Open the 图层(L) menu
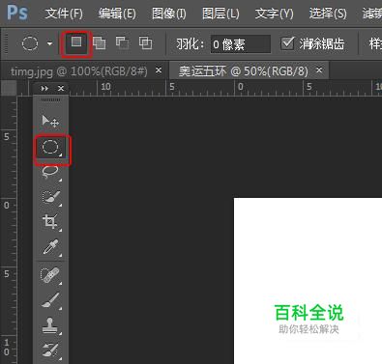This screenshot has height=364, width=382. [220, 14]
